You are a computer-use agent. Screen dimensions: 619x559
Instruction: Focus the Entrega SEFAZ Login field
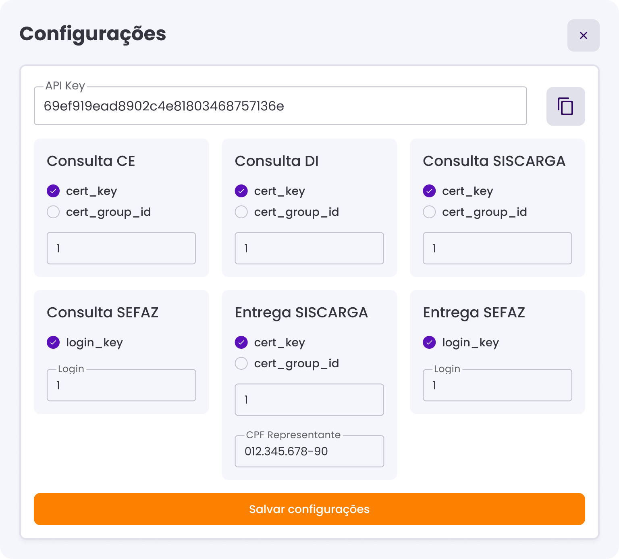tap(497, 385)
